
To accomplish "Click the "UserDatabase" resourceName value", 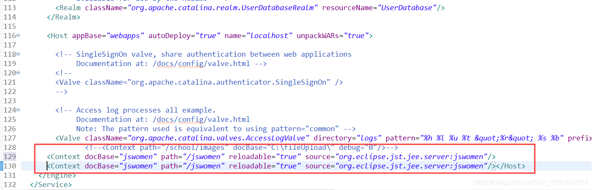I will pos(408,8).
